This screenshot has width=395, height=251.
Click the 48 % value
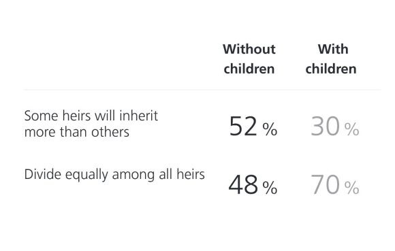point(253,185)
